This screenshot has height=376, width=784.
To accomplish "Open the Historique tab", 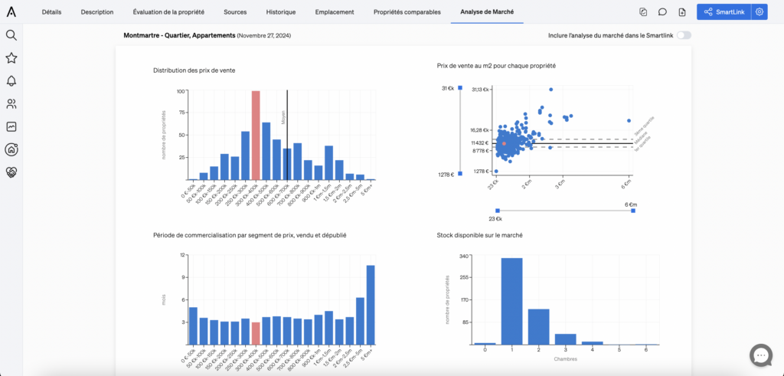I will (281, 12).
